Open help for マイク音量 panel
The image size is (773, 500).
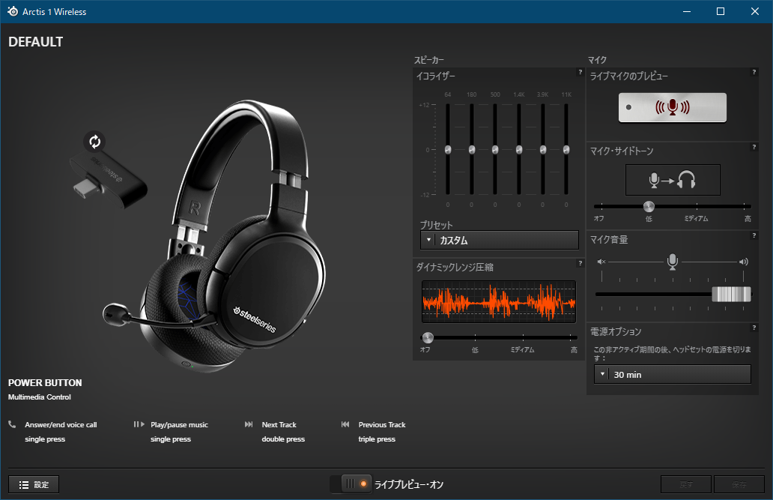coord(754,235)
